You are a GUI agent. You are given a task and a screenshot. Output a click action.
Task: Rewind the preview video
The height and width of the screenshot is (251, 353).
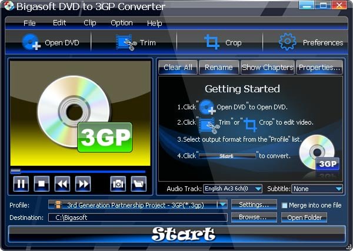(x=62, y=184)
